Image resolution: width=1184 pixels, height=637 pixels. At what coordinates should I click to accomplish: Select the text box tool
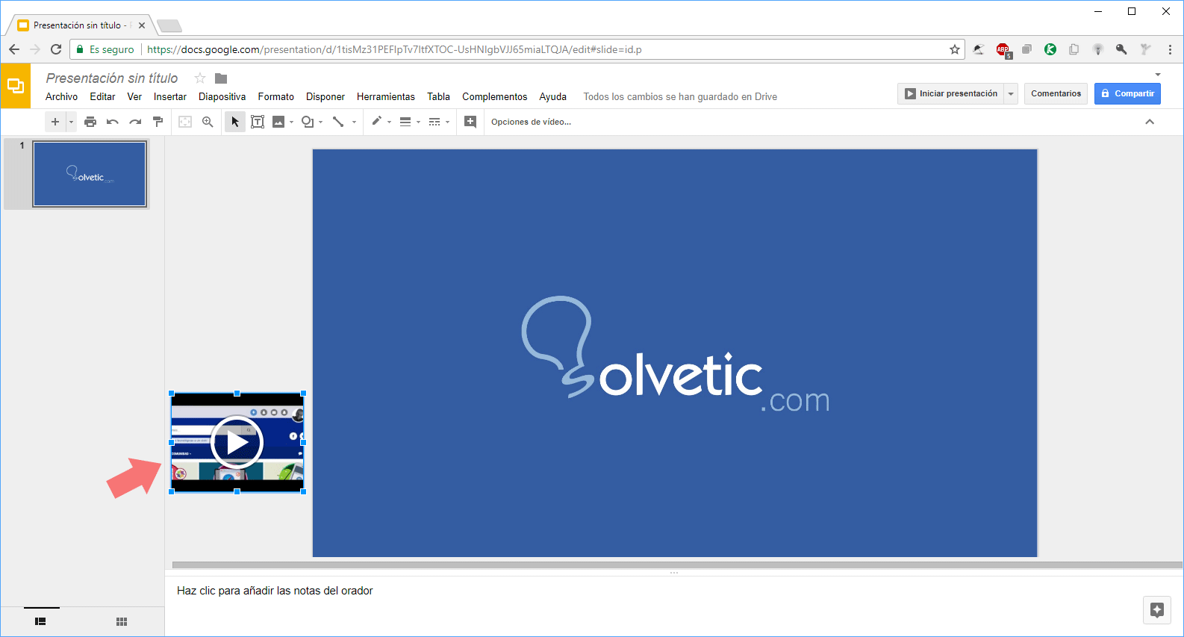258,122
